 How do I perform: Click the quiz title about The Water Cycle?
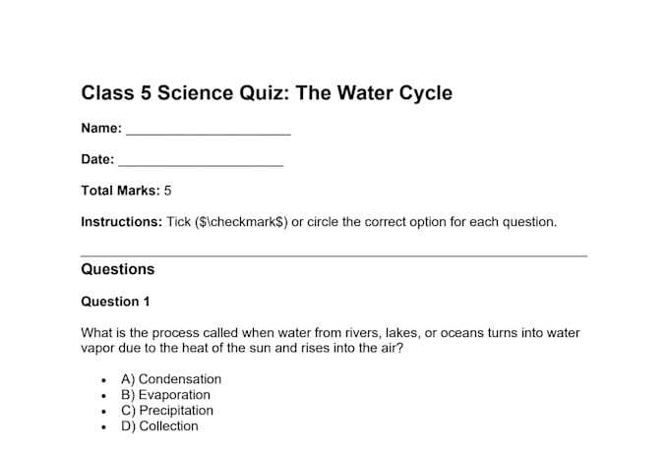pyautogui.click(x=267, y=93)
